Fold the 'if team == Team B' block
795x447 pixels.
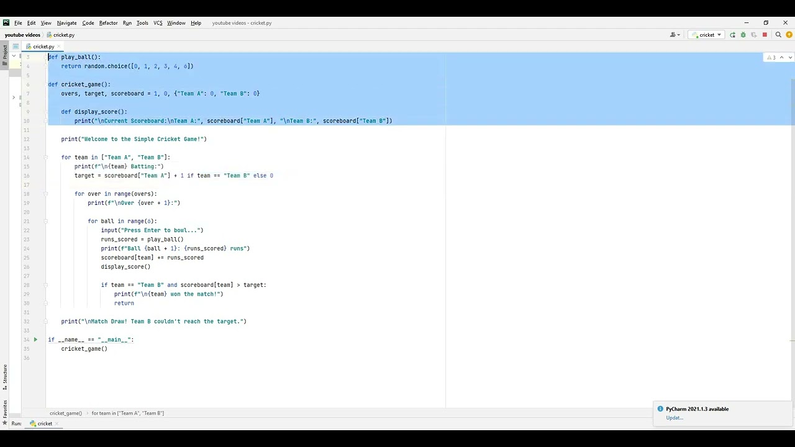(x=45, y=285)
